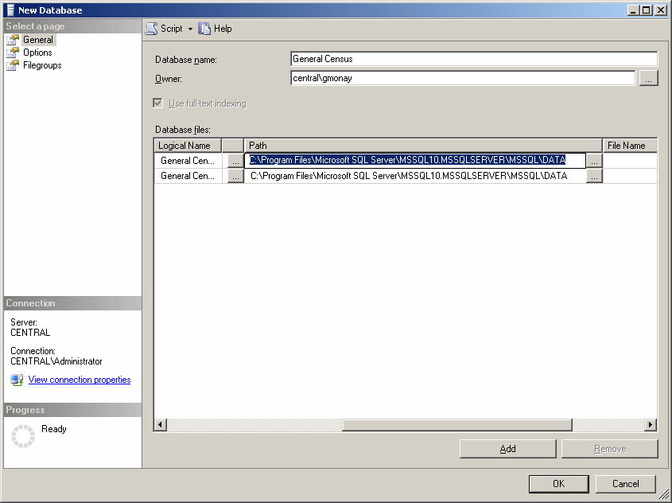Click the horizontal scrollbar right arrow
This screenshot has height=503, width=672.
[x=651, y=425]
